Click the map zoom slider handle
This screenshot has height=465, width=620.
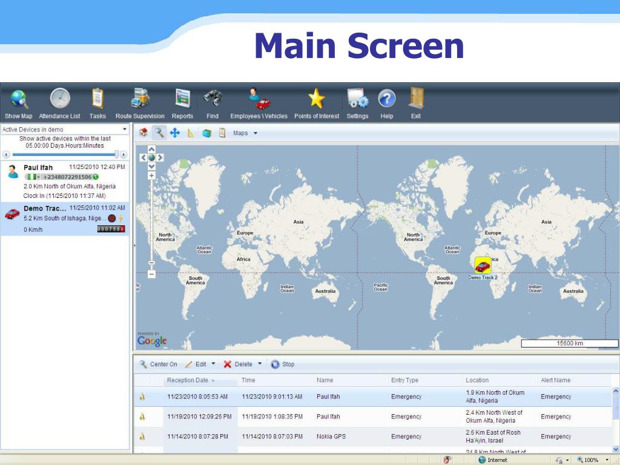[x=151, y=263]
